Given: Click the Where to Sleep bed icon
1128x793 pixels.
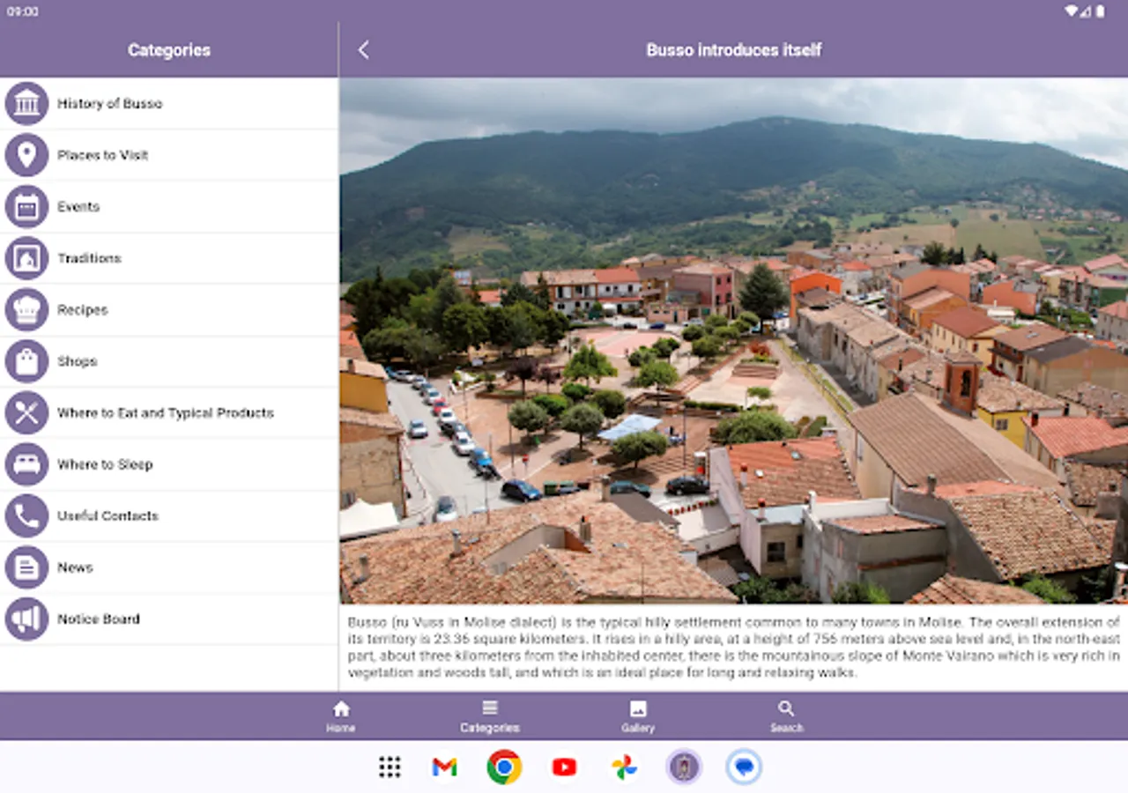Looking at the screenshot, I should pos(26,464).
